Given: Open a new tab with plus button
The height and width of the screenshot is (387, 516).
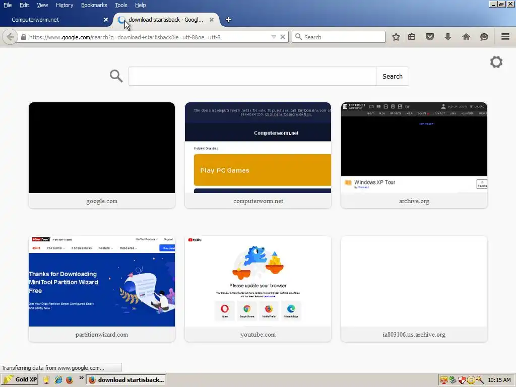Looking at the screenshot, I should coord(228,20).
